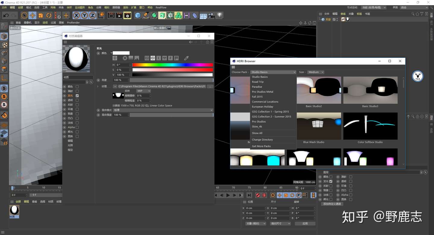Check 置换 in the attribute panel

click(x=351, y=199)
